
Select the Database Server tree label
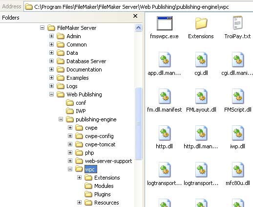coord(86,61)
